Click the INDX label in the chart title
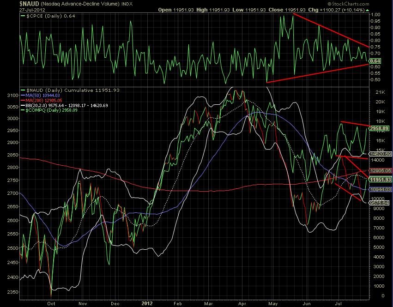Screen dimensions: 393x307 coord(127,4)
